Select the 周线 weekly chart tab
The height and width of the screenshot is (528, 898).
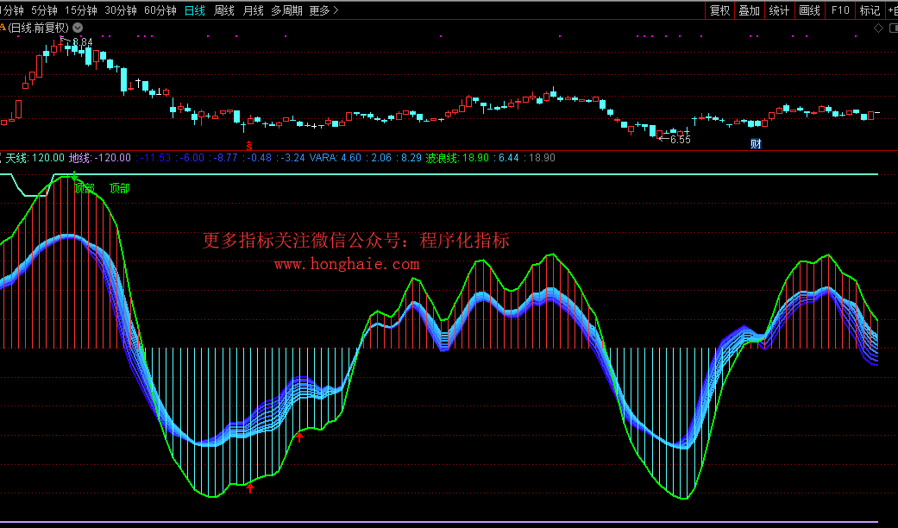(224, 10)
